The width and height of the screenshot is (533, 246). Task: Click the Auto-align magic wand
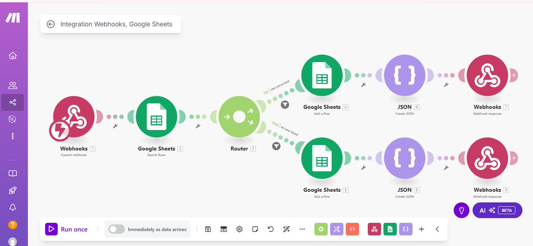click(286, 229)
